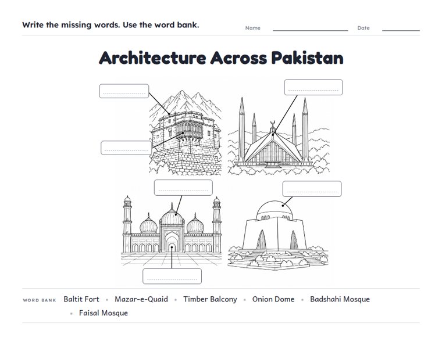
Task: Select 'Timber Balcony' in the word bank
Action: (210, 299)
